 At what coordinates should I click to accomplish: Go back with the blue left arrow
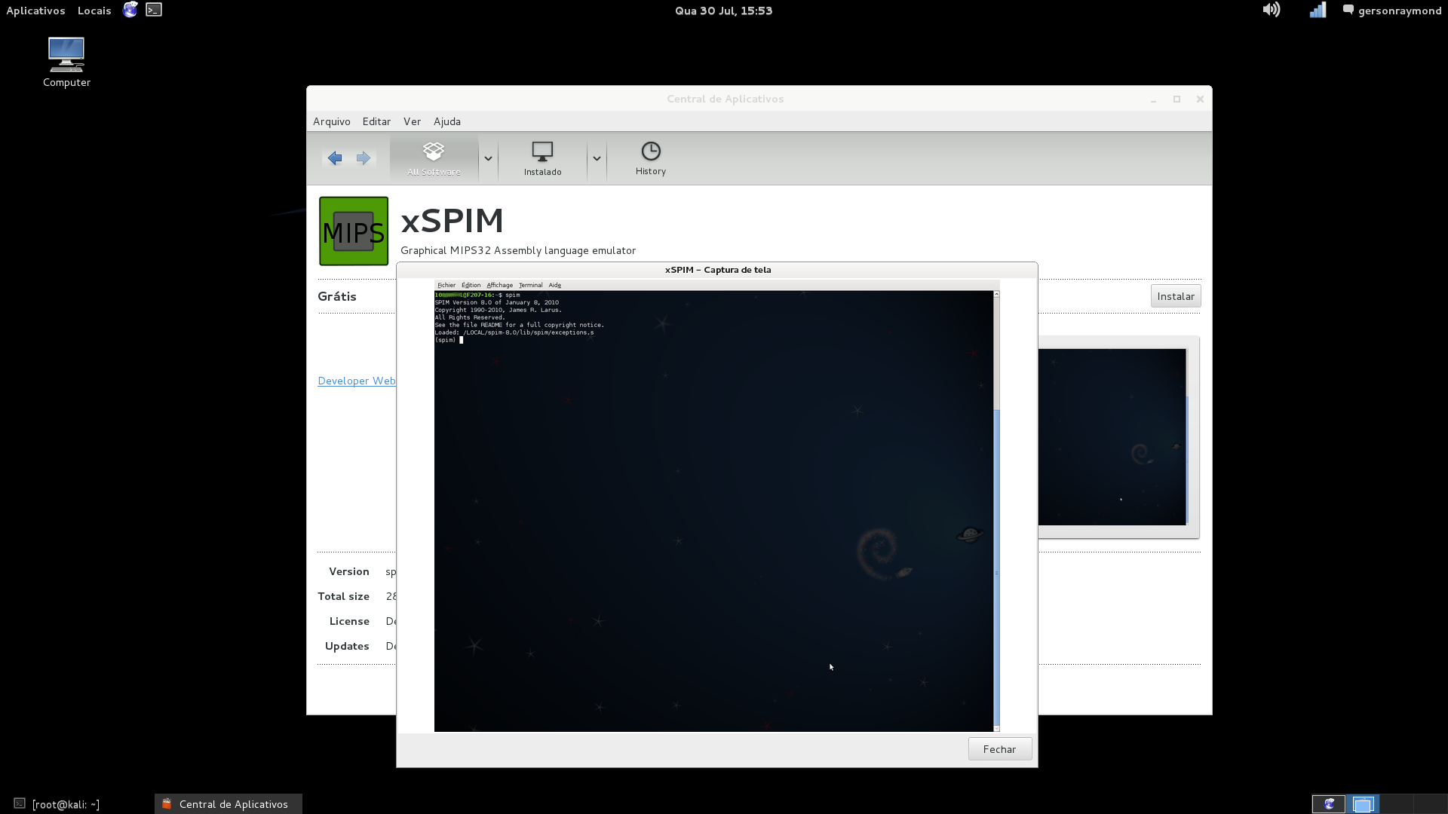335,158
